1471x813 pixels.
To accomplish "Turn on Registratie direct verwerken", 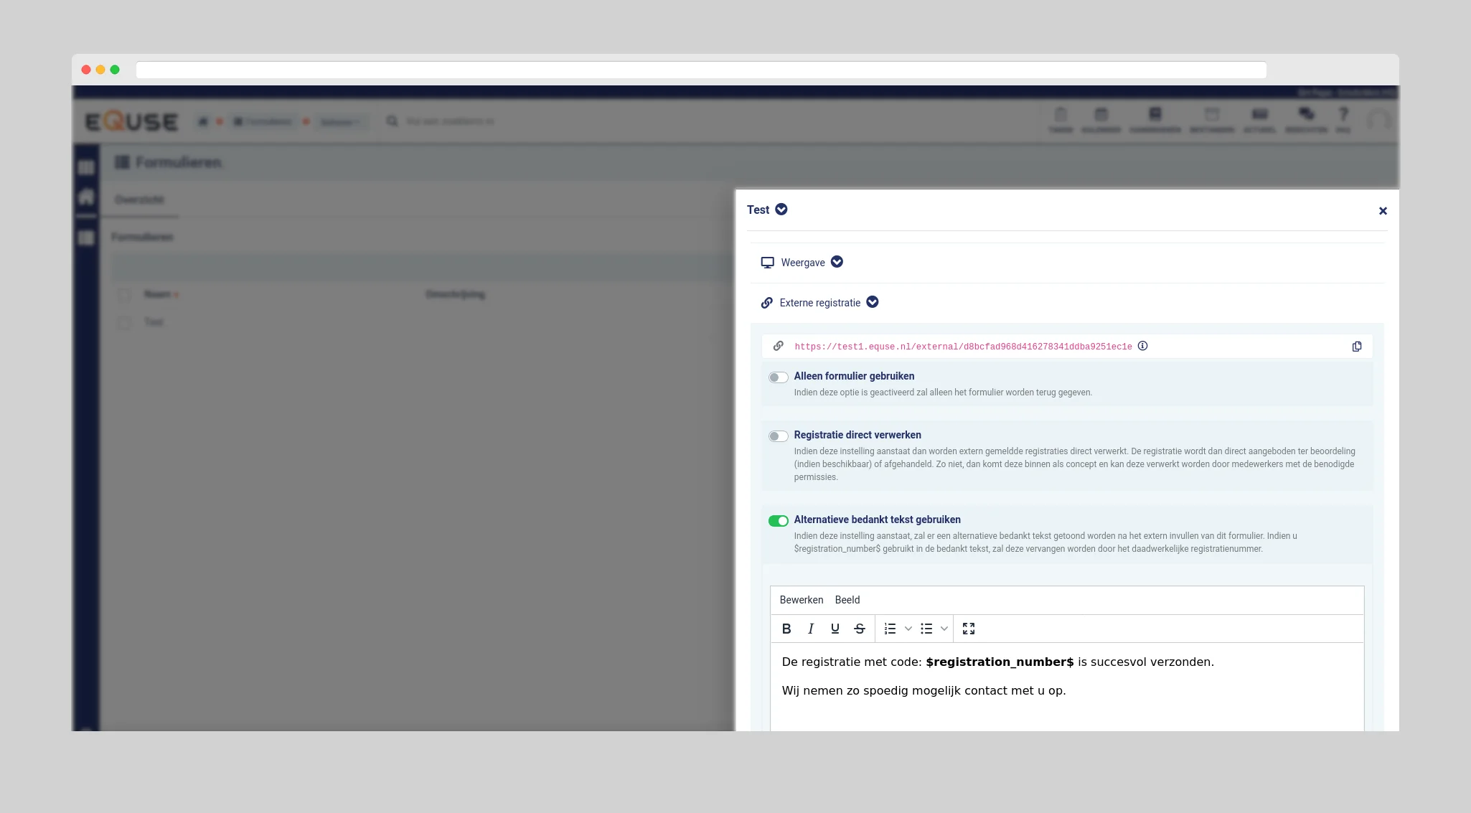I will pyautogui.click(x=778, y=436).
